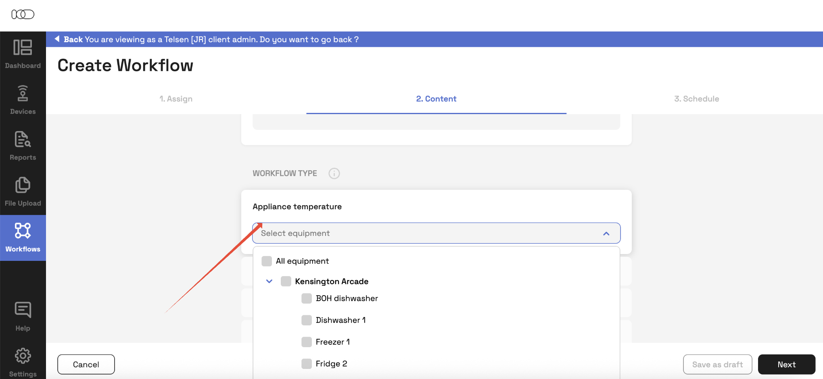Open the Settings gear icon
Viewport: 823px width, 379px height.
point(23,356)
